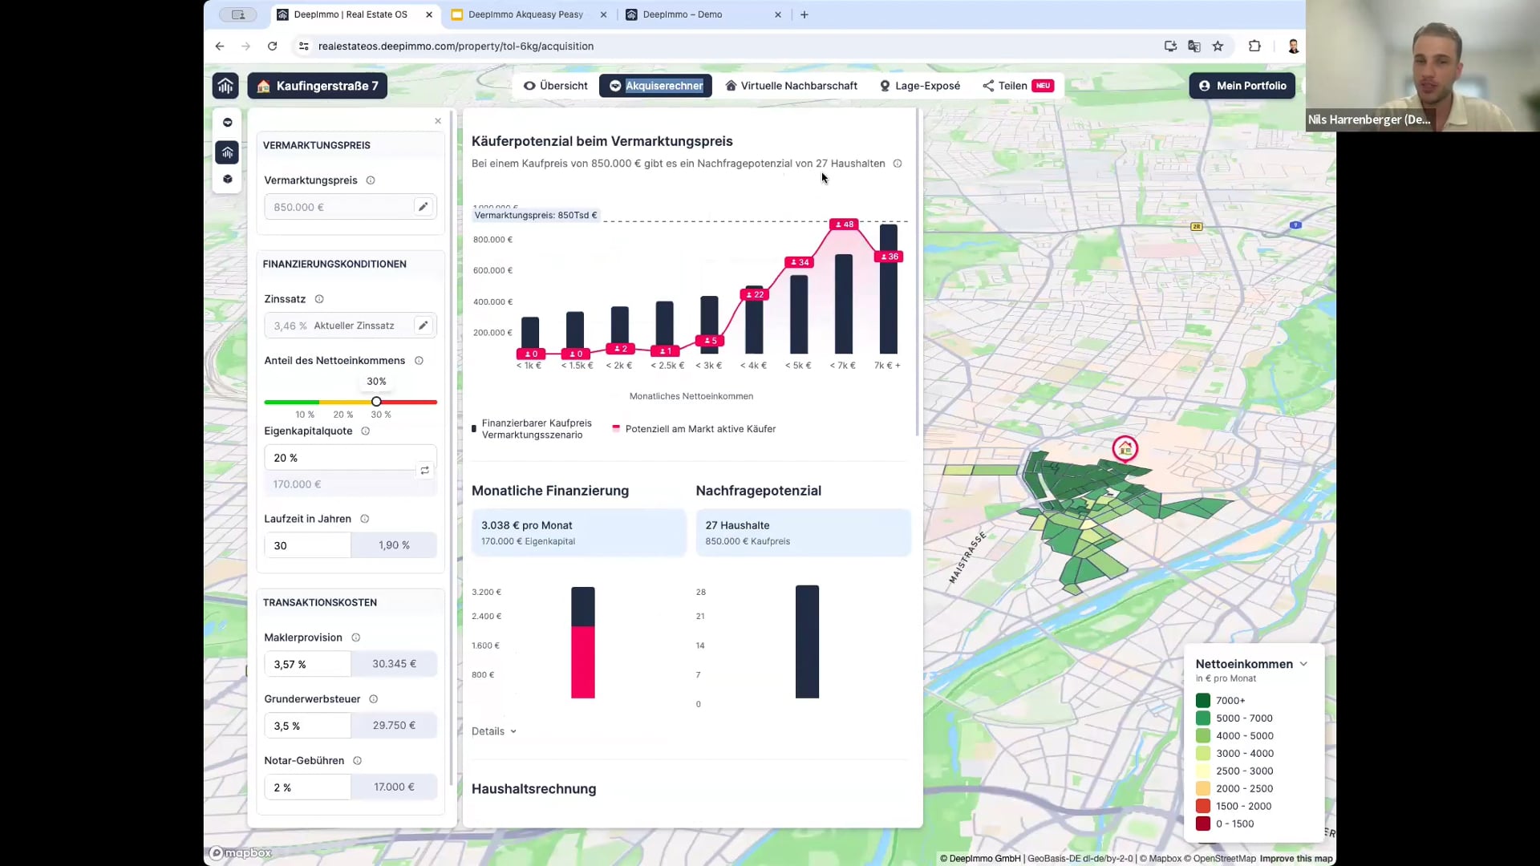Go back in browser history
The width and height of the screenshot is (1540, 866).
(x=220, y=47)
